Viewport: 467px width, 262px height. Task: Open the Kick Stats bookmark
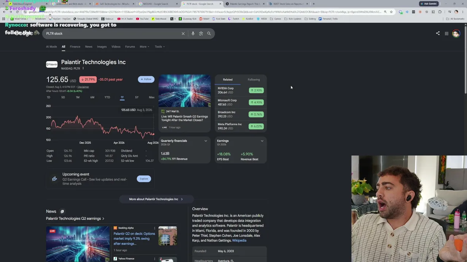click(x=219, y=19)
